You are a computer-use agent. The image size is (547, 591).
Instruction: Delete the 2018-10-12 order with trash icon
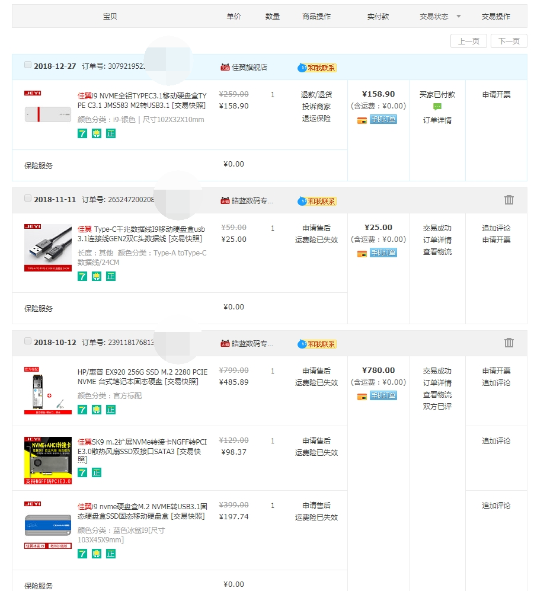[509, 343]
